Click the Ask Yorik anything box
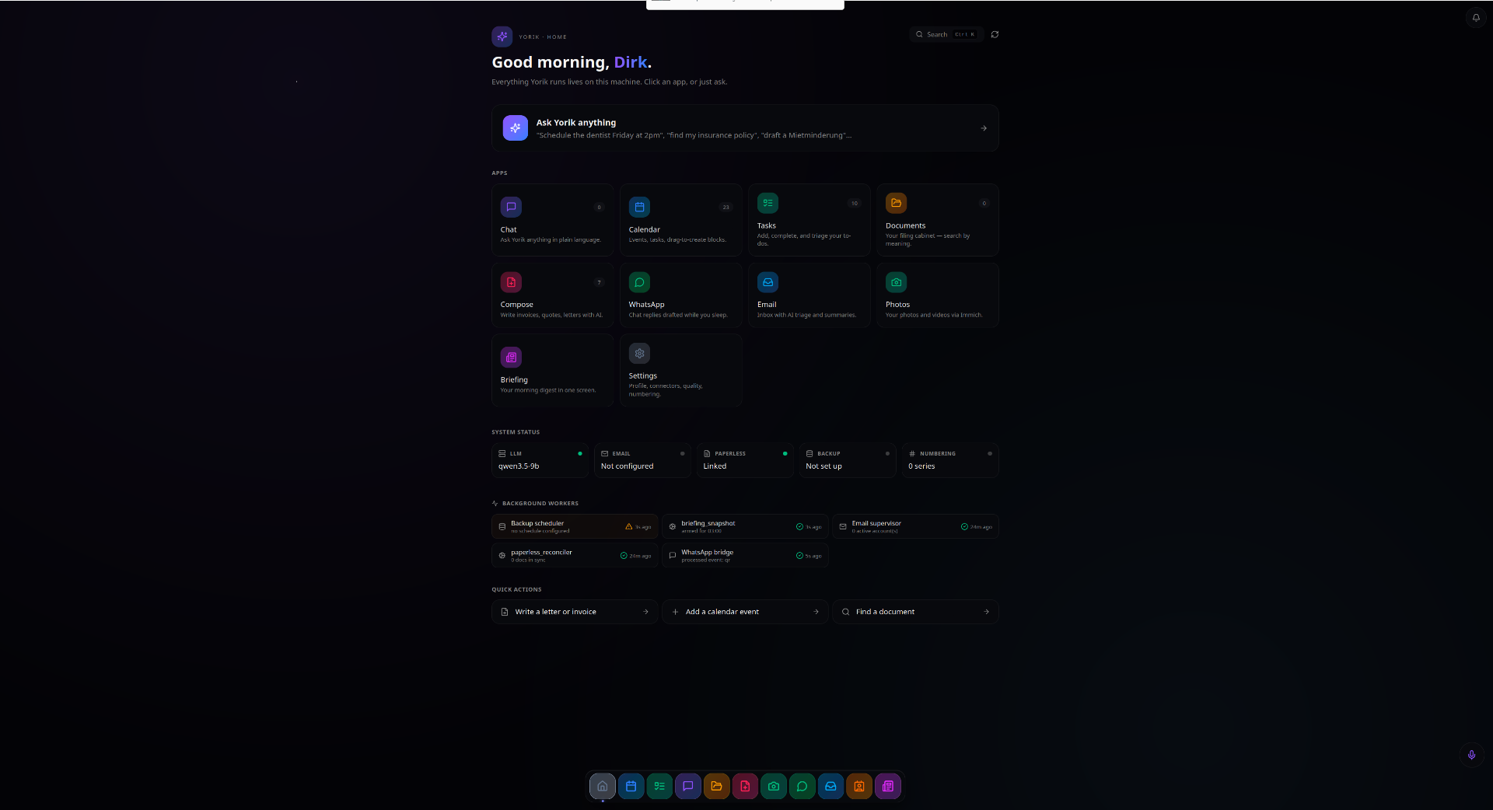Image resolution: width=1493 pixels, height=810 pixels. (745, 128)
